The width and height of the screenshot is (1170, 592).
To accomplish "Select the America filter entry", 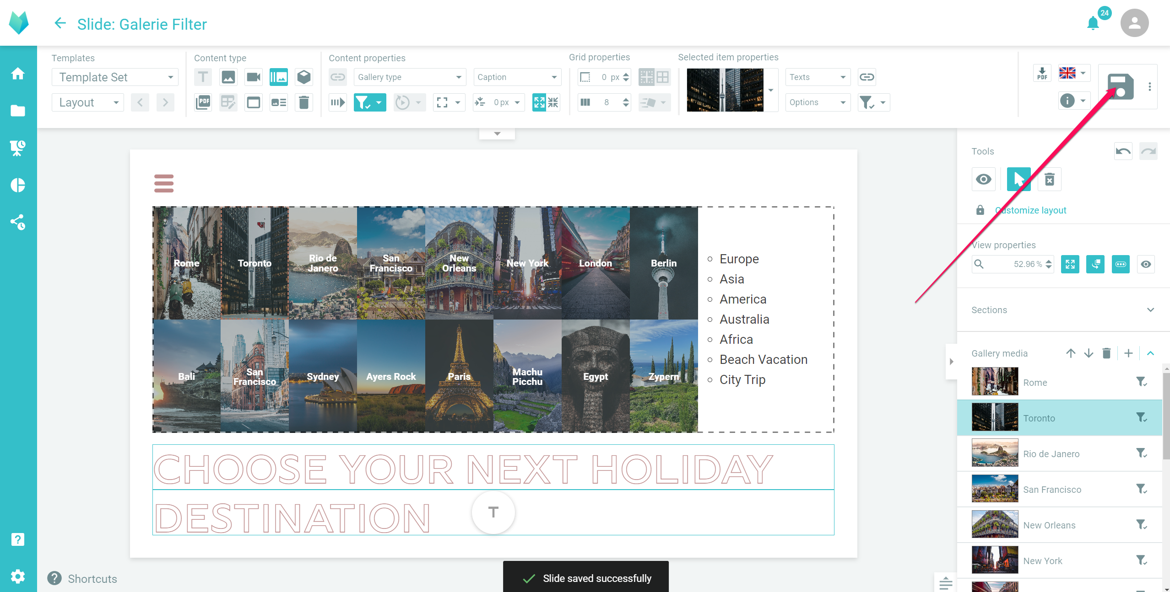I will point(742,299).
